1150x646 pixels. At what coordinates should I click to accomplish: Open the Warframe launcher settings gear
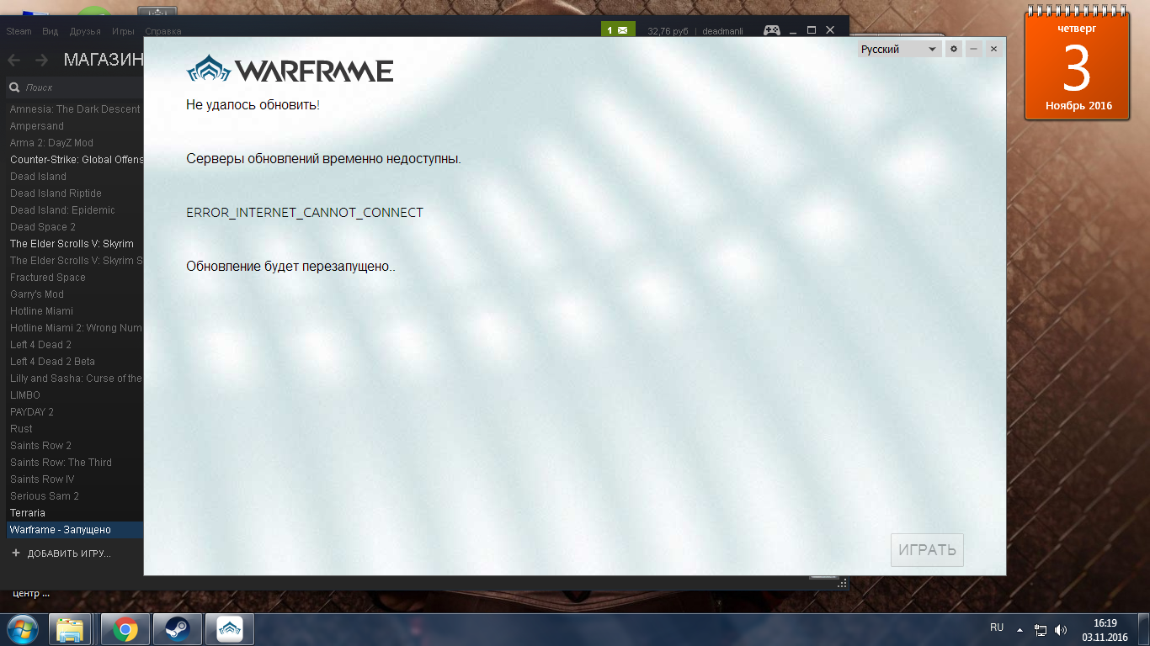(954, 50)
